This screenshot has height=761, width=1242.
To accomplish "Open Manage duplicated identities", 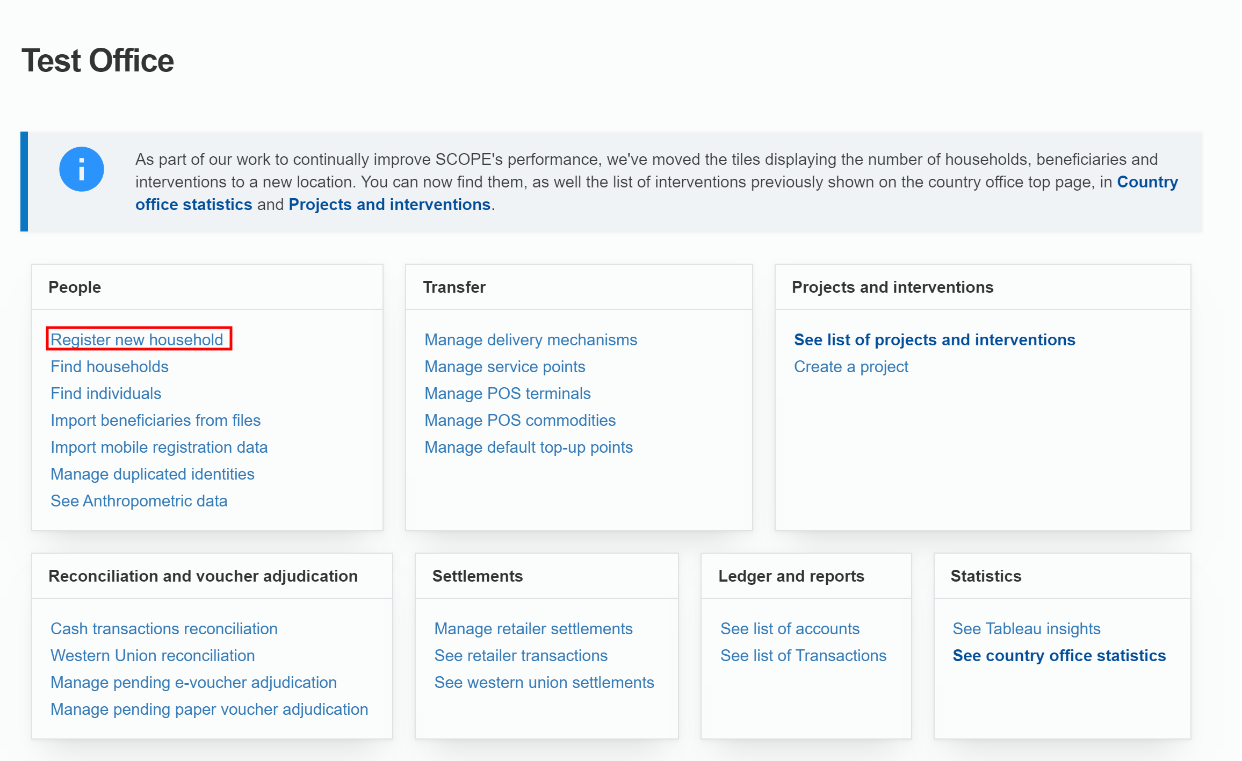I will (x=153, y=474).
